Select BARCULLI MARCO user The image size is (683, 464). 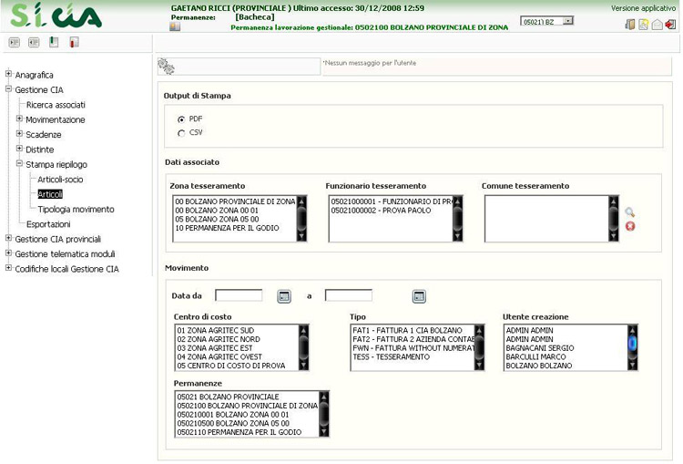tap(535, 356)
